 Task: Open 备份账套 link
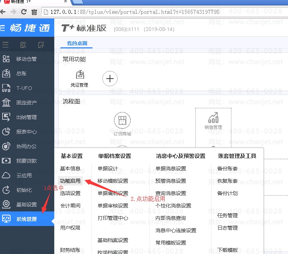[x=228, y=168]
